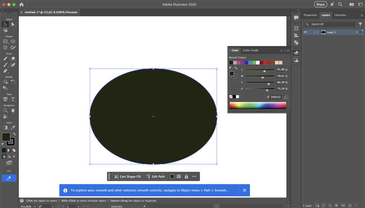
Task: Filter layers with the funnel icon
Action: point(360,24)
